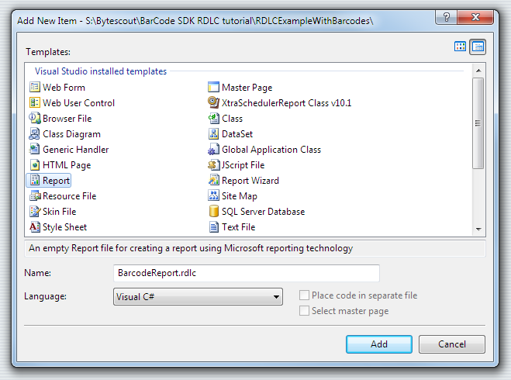Click the Browser File label
This screenshot has width=511, height=380.
click(67, 119)
